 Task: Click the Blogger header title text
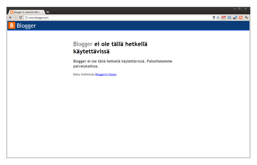click(x=26, y=26)
